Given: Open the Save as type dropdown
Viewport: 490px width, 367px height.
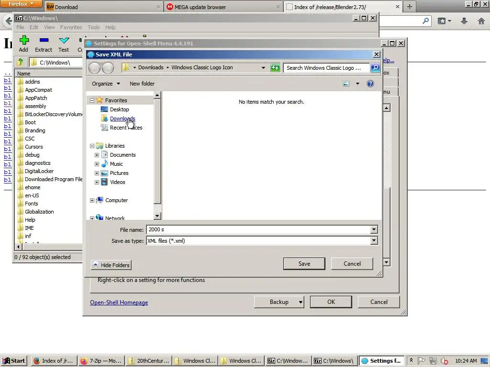Looking at the screenshot, I should tap(374, 241).
